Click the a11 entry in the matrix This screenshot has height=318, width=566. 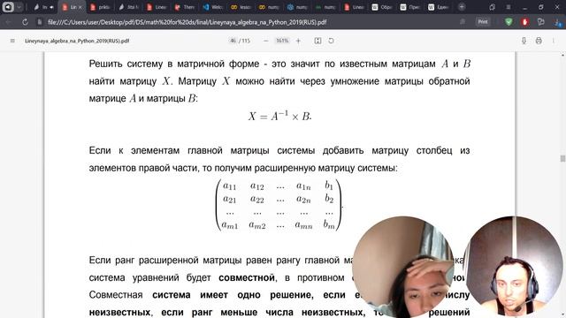230,185
